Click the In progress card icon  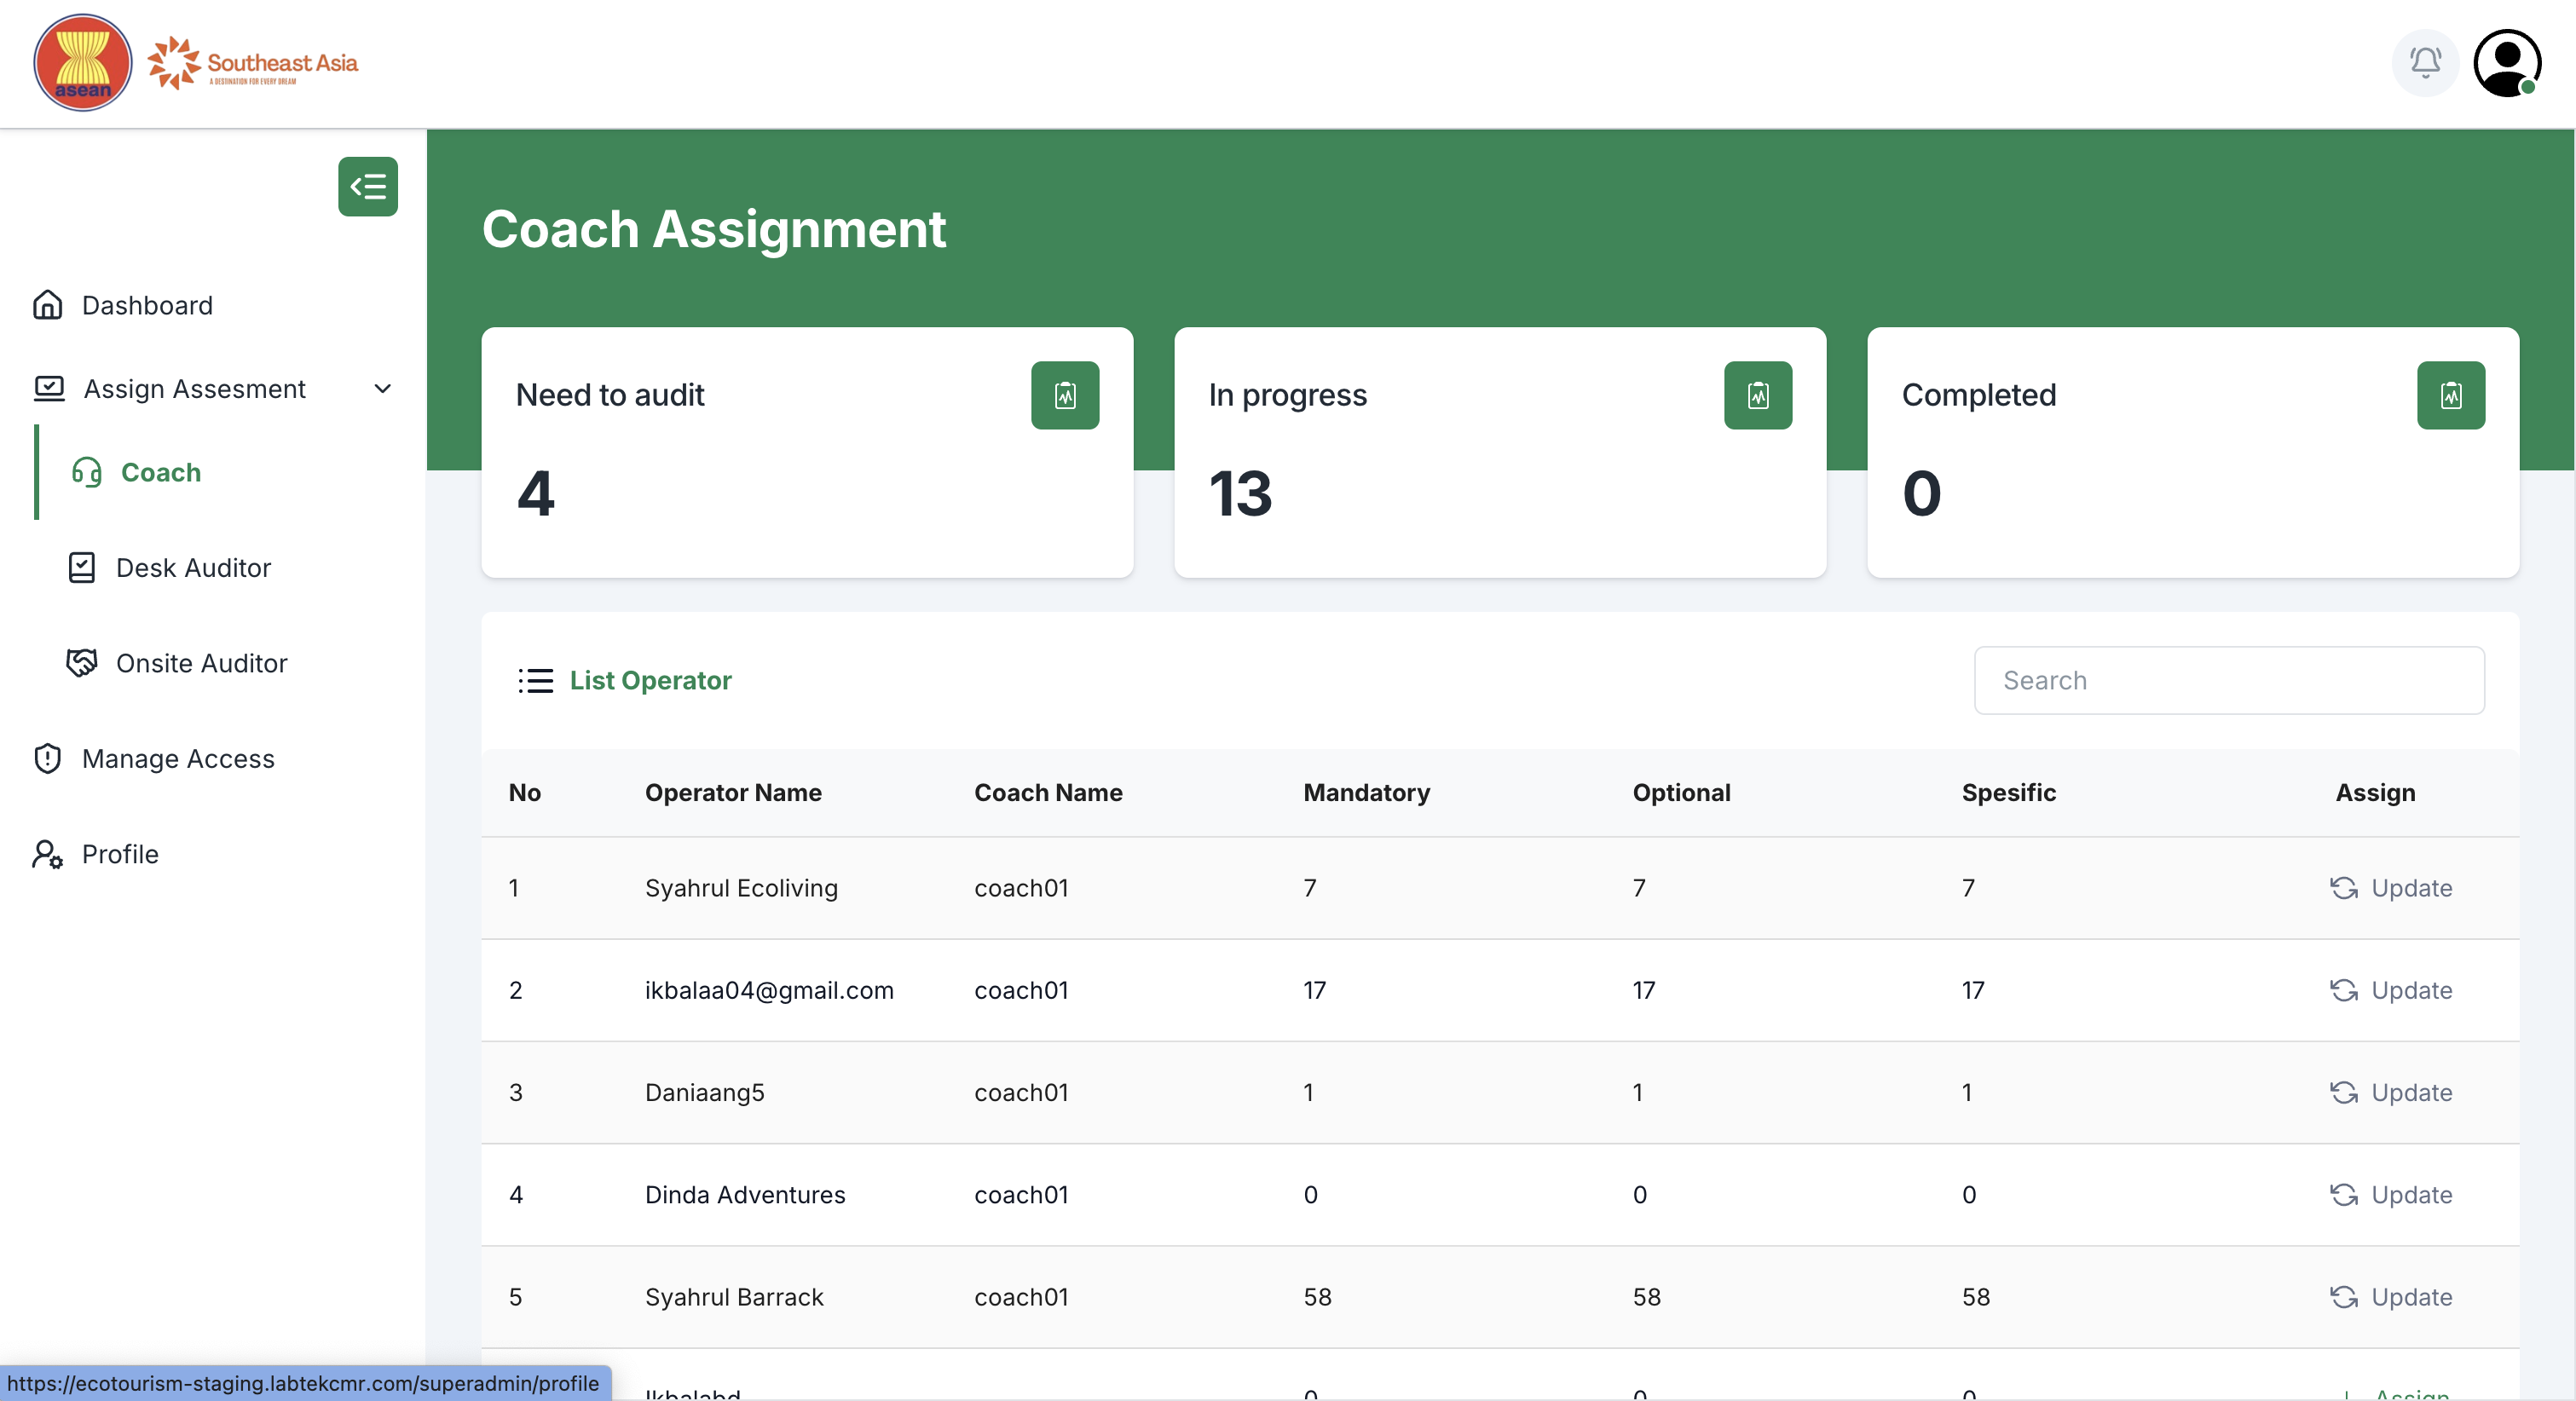tap(1758, 396)
